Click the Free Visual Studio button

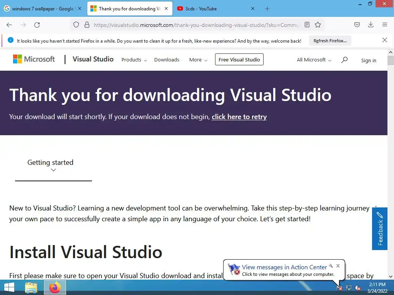[x=239, y=60]
